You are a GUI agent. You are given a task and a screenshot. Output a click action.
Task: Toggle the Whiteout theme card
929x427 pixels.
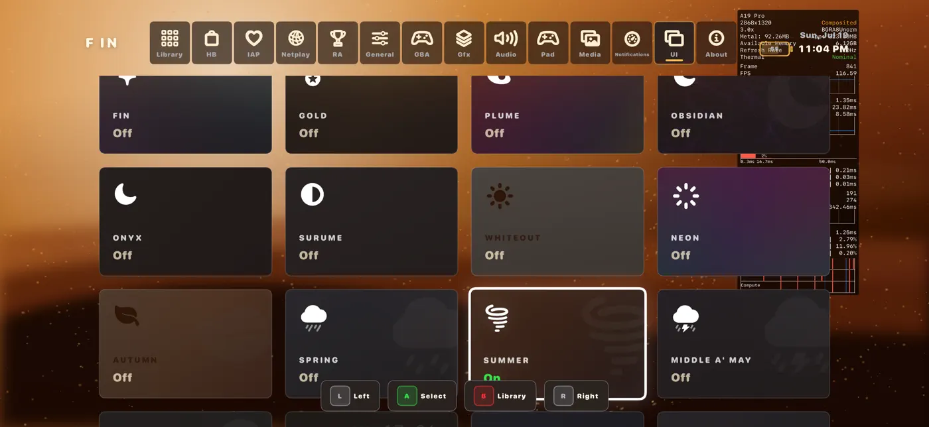557,221
